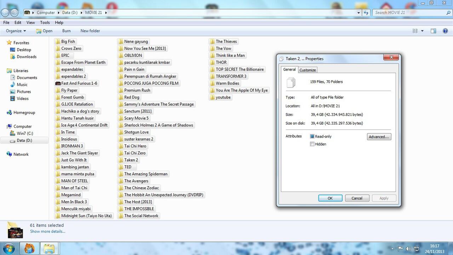Image resolution: width=453 pixels, height=255 pixels.
Task: Click the volume speaker tray icon
Action: click(408, 249)
